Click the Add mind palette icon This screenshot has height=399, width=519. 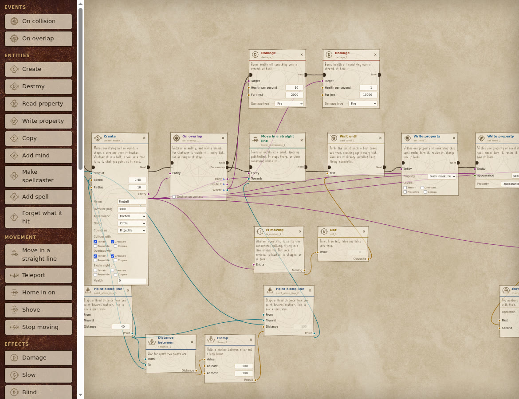(x=14, y=156)
